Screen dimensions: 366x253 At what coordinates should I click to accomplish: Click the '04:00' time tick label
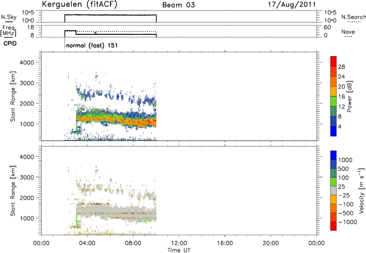point(87,243)
